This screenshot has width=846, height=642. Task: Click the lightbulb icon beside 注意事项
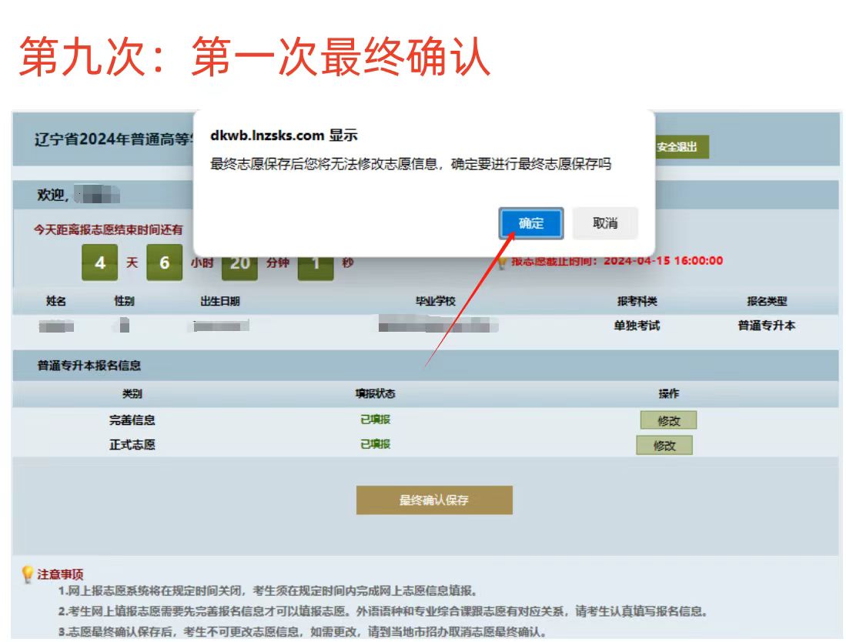pyautogui.click(x=28, y=574)
